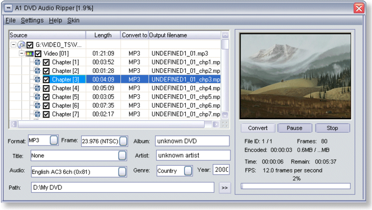The image size is (372, 210).
Task: Click the film strip icon beside Video [01]
Action: [x=30, y=53]
